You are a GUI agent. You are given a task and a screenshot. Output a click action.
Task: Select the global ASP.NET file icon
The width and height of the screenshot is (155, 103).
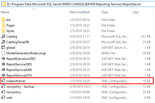click(x=3, y=48)
